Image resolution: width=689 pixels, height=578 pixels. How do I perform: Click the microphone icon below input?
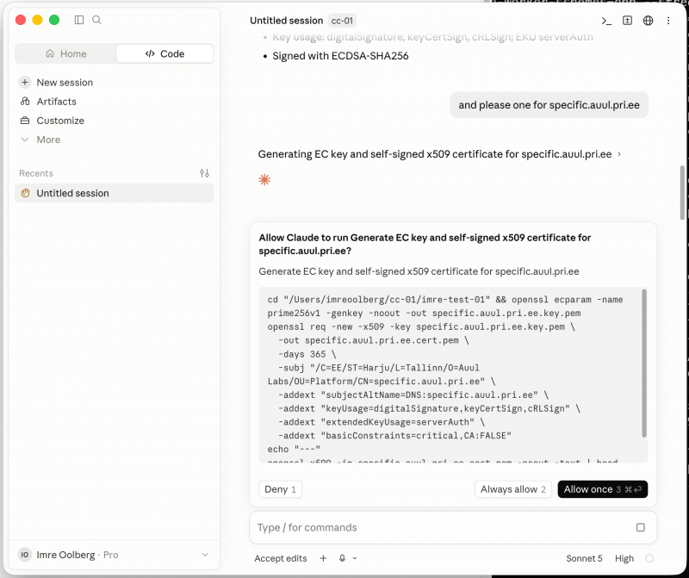click(342, 558)
